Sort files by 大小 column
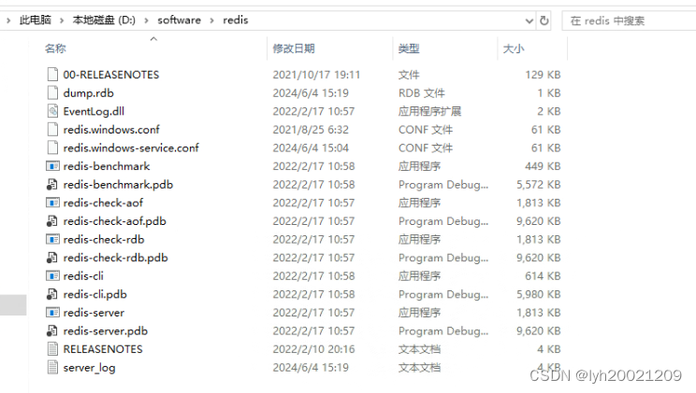Image resolution: width=696 pixels, height=393 pixels. click(514, 49)
